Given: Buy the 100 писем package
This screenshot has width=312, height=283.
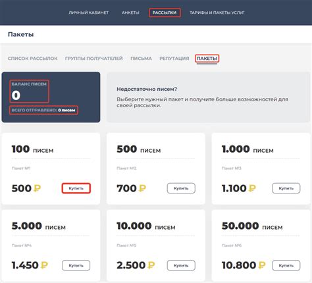Looking at the screenshot, I should (76, 188).
